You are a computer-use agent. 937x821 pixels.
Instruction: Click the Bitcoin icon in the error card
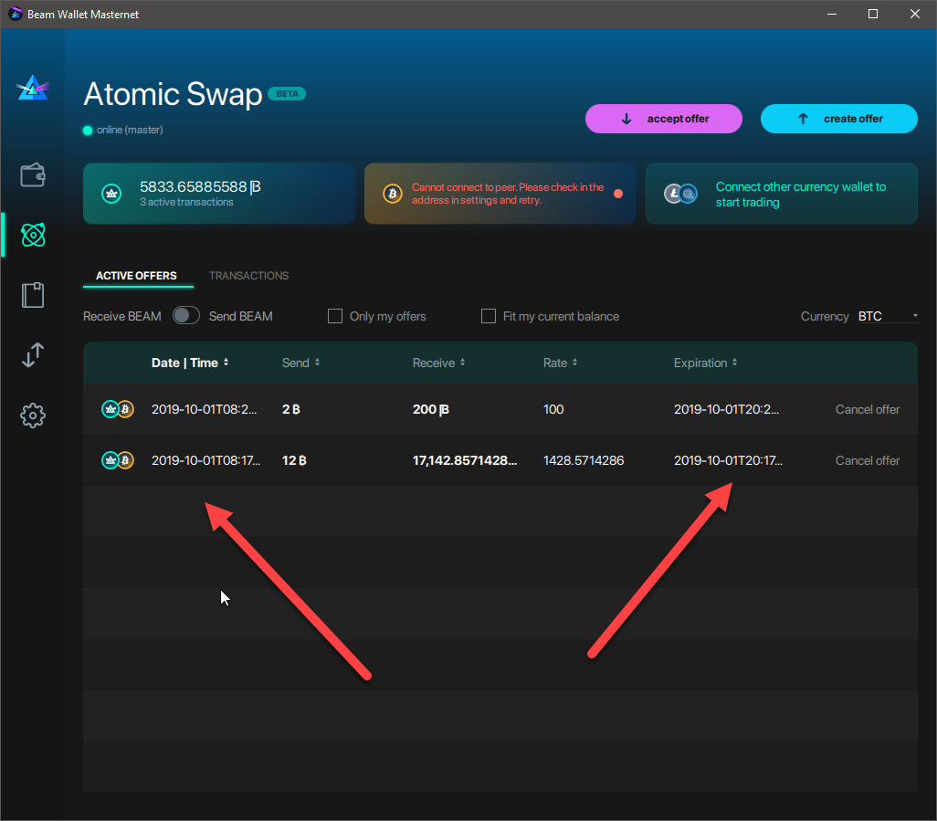[x=393, y=194]
